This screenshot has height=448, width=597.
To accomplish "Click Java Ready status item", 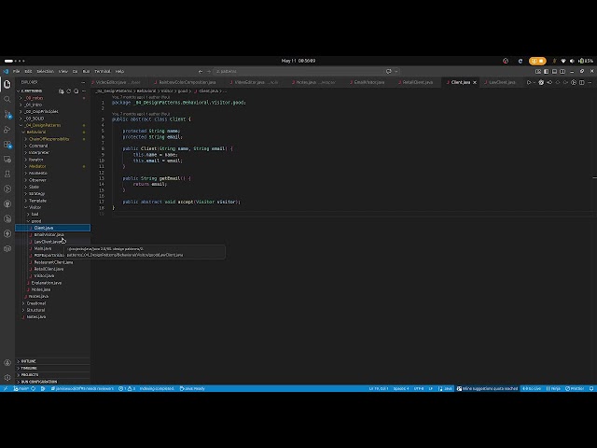I will (x=192, y=388).
